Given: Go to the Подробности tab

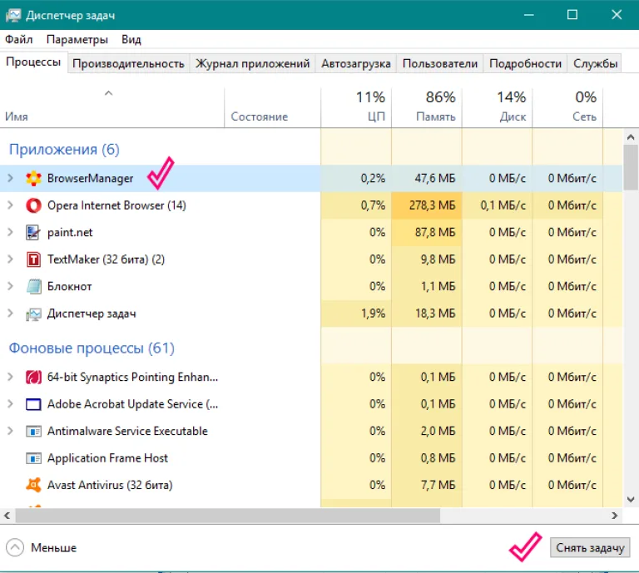Looking at the screenshot, I should (x=525, y=63).
